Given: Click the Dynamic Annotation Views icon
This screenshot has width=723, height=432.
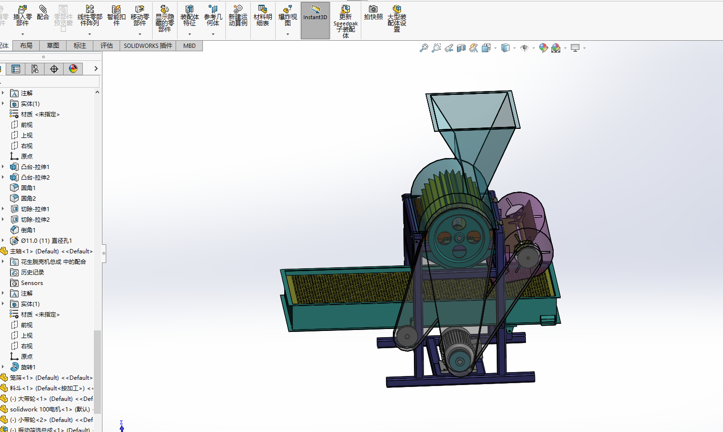Looking at the screenshot, I should (x=474, y=48).
